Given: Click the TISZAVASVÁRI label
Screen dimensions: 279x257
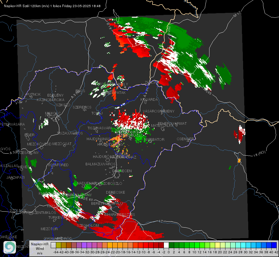Looking at the screenshot, I should click(99, 128).
